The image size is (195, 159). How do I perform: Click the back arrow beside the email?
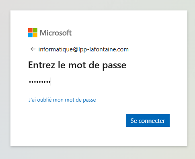tap(33, 49)
